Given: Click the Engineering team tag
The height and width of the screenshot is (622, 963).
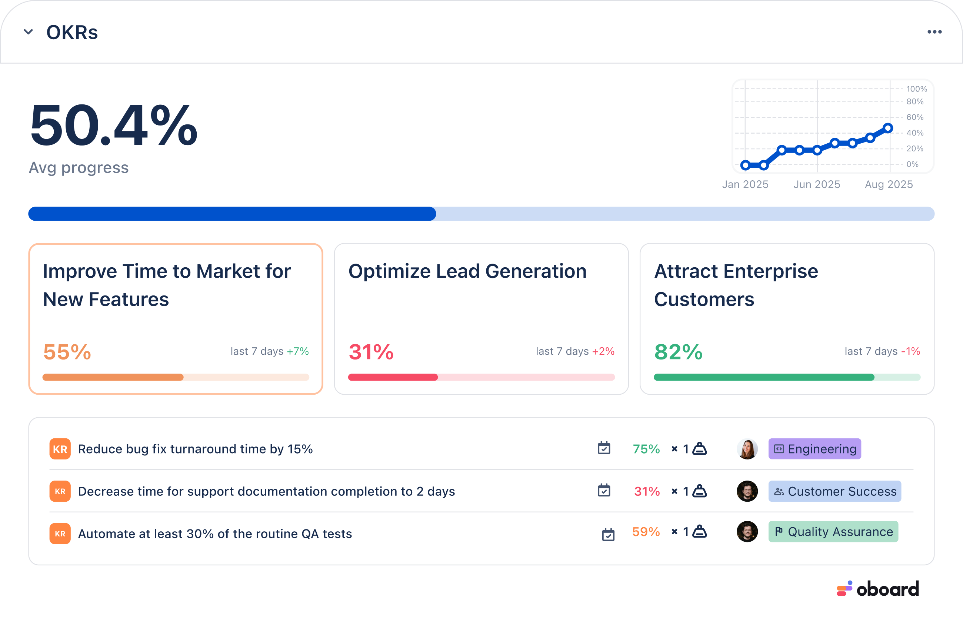Looking at the screenshot, I should tap(815, 449).
